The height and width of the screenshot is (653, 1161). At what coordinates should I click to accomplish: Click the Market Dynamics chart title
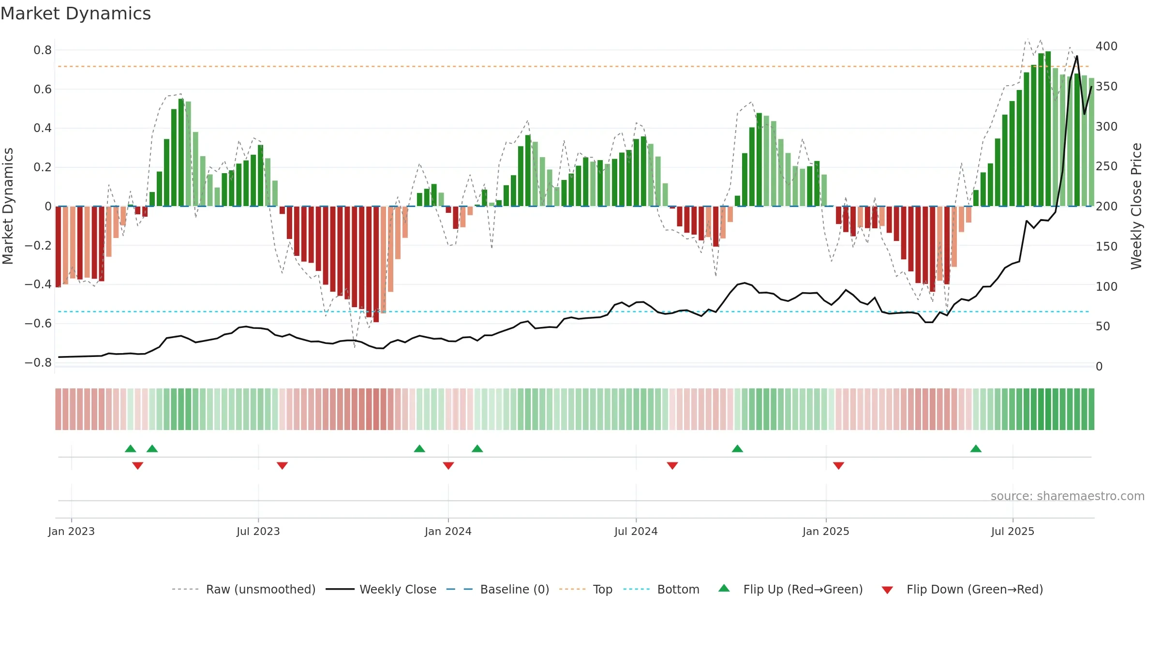pos(75,14)
